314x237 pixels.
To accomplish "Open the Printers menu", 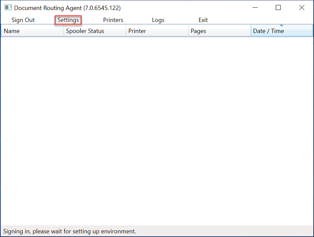I will [113, 20].
